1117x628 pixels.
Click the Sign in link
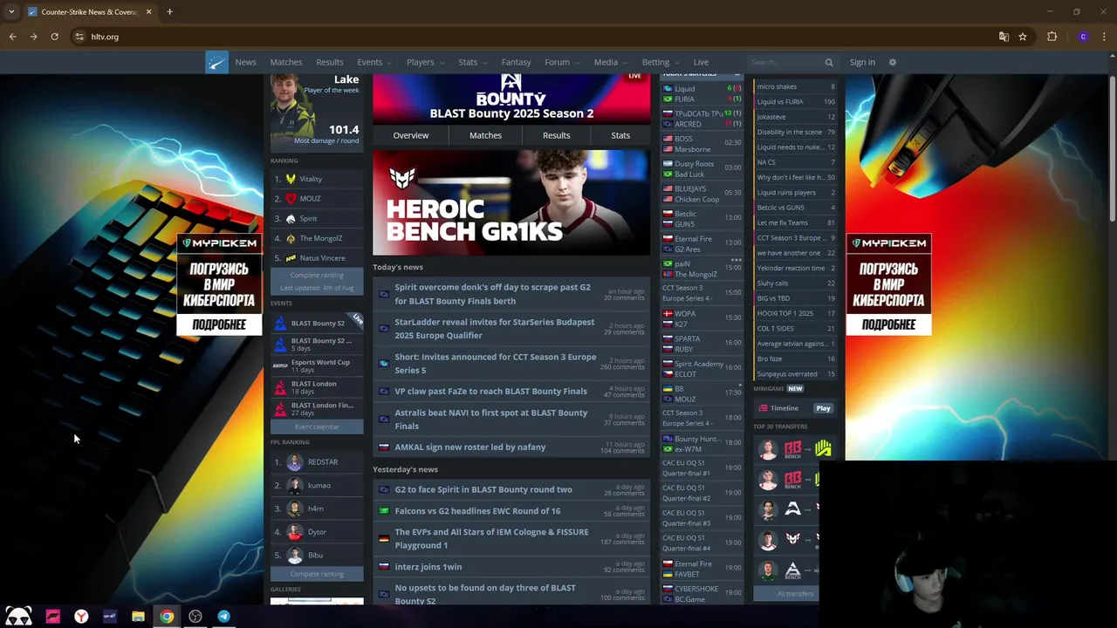[x=862, y=62]
